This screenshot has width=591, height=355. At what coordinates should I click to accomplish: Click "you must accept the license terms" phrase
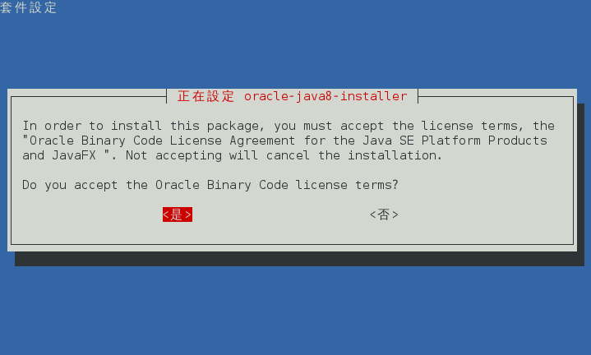(x=398, y=126)
